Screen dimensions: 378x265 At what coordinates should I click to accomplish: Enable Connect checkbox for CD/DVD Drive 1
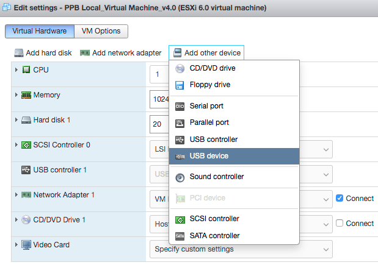[x=340, y=224]
